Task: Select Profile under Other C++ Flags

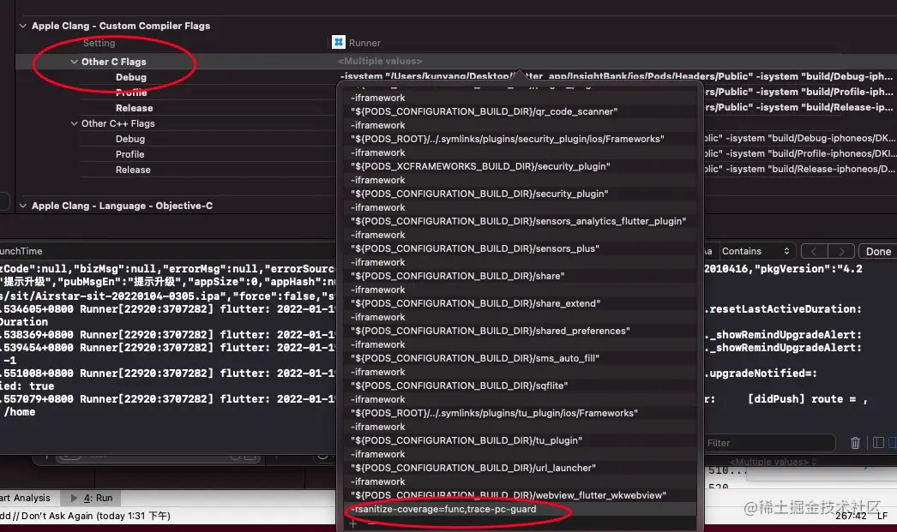Action: coord(129,154)
